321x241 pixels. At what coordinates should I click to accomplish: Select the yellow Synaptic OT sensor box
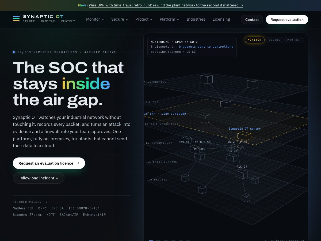(x=244, y=136)
